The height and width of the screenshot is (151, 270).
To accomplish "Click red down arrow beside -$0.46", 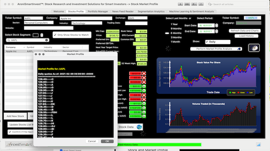I will tap(144, 78).
